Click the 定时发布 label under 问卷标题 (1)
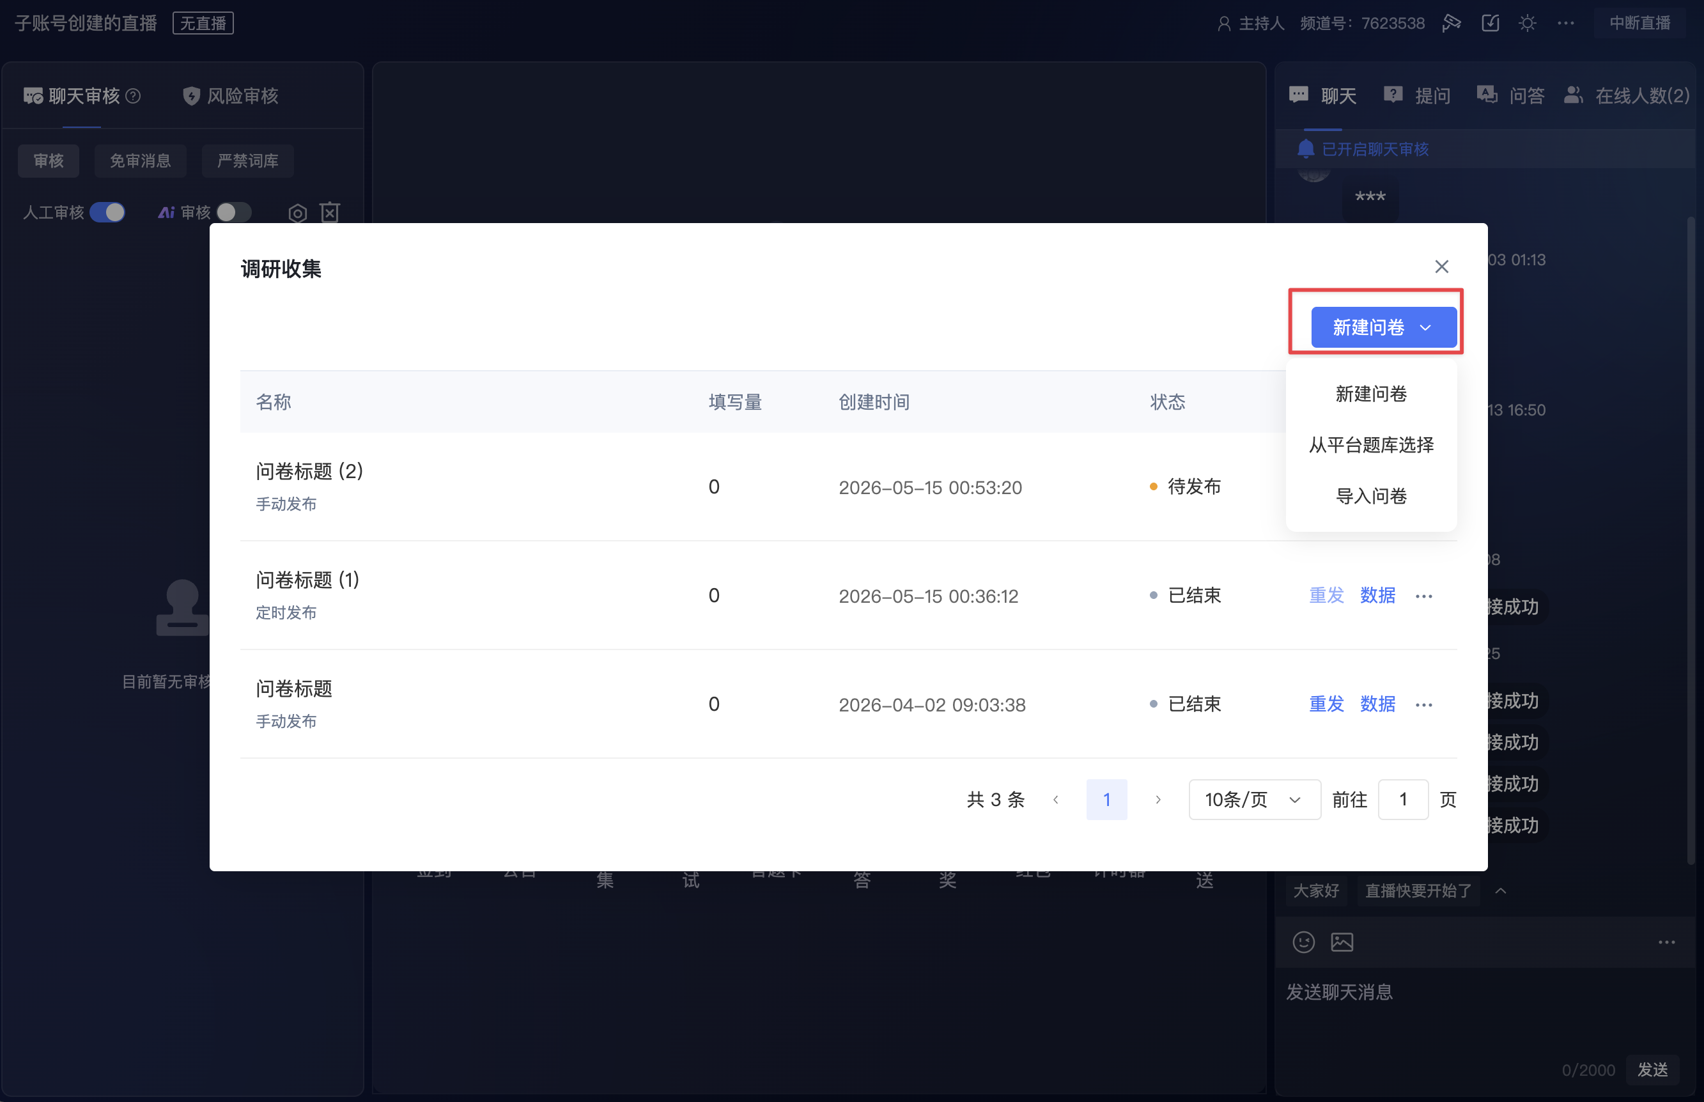Viewport: 1704px width, 1102px height. click(286, 612)
